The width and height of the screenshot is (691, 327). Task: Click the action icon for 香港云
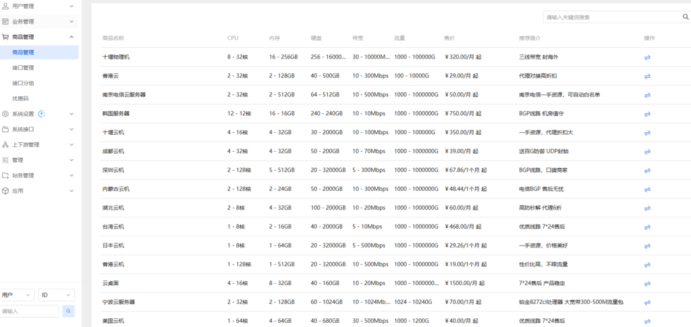click(x=647, y=76)
